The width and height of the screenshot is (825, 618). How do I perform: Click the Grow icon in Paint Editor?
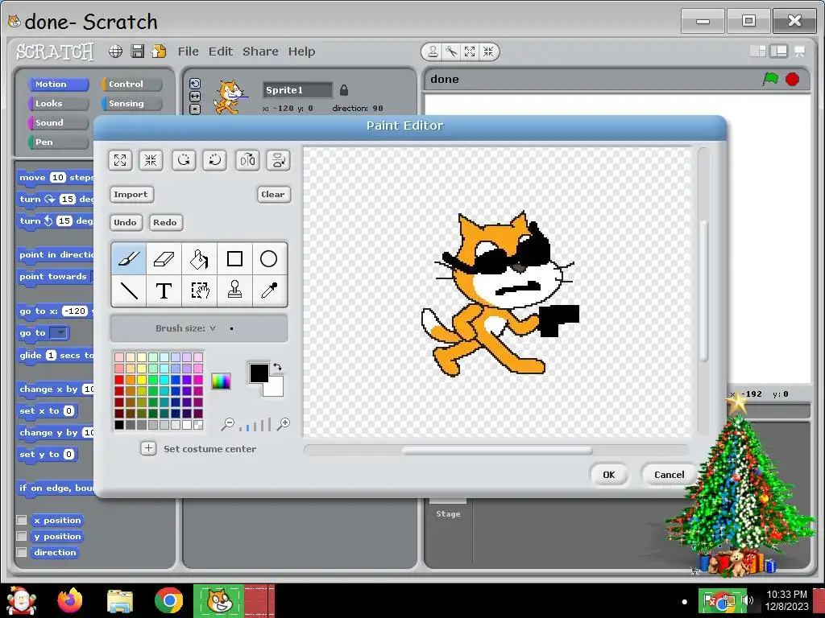(120, 160)
